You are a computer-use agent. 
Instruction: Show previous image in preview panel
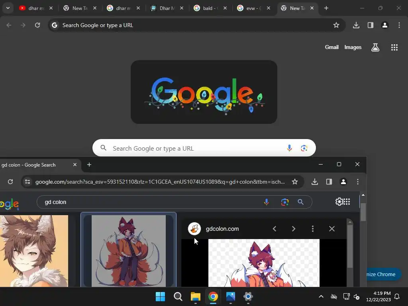(274, 229)
